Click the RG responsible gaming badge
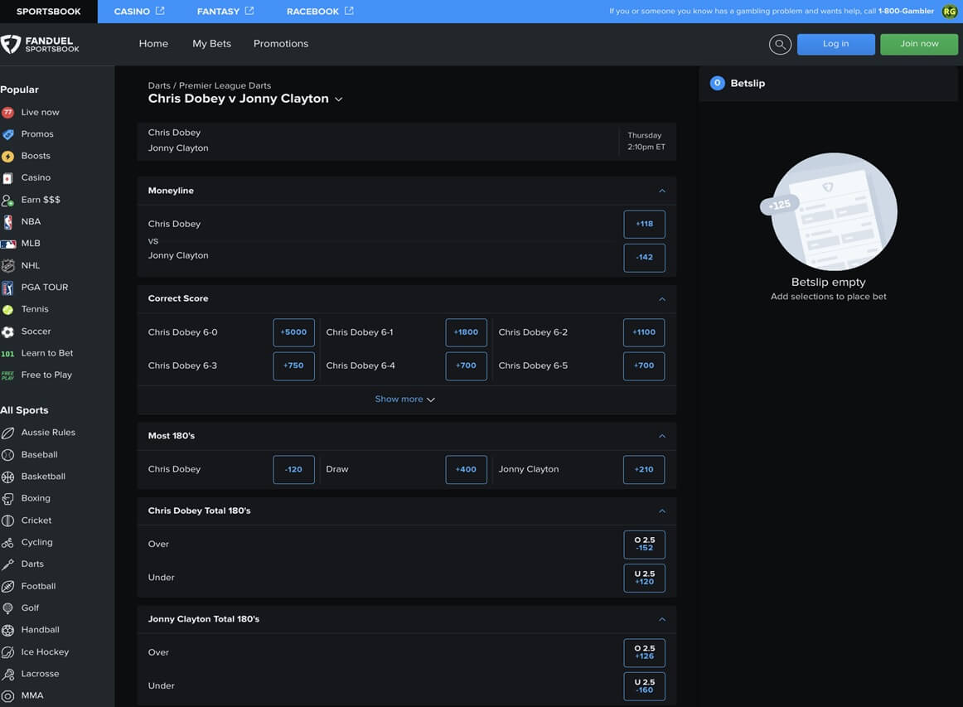 [950, 11]
